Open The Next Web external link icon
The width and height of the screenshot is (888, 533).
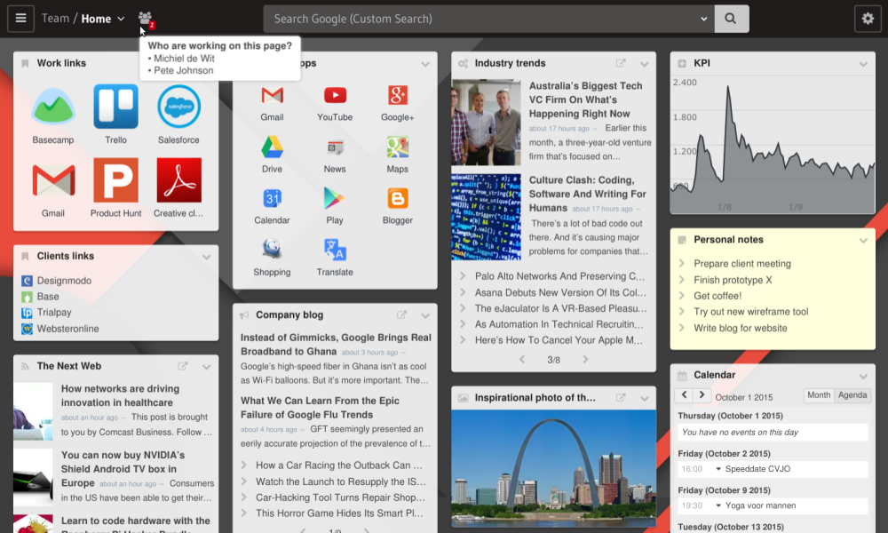tap(182, 367)
